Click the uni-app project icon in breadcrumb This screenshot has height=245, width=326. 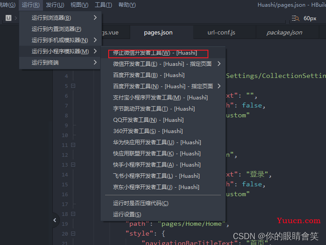click(x=8, y=18)
